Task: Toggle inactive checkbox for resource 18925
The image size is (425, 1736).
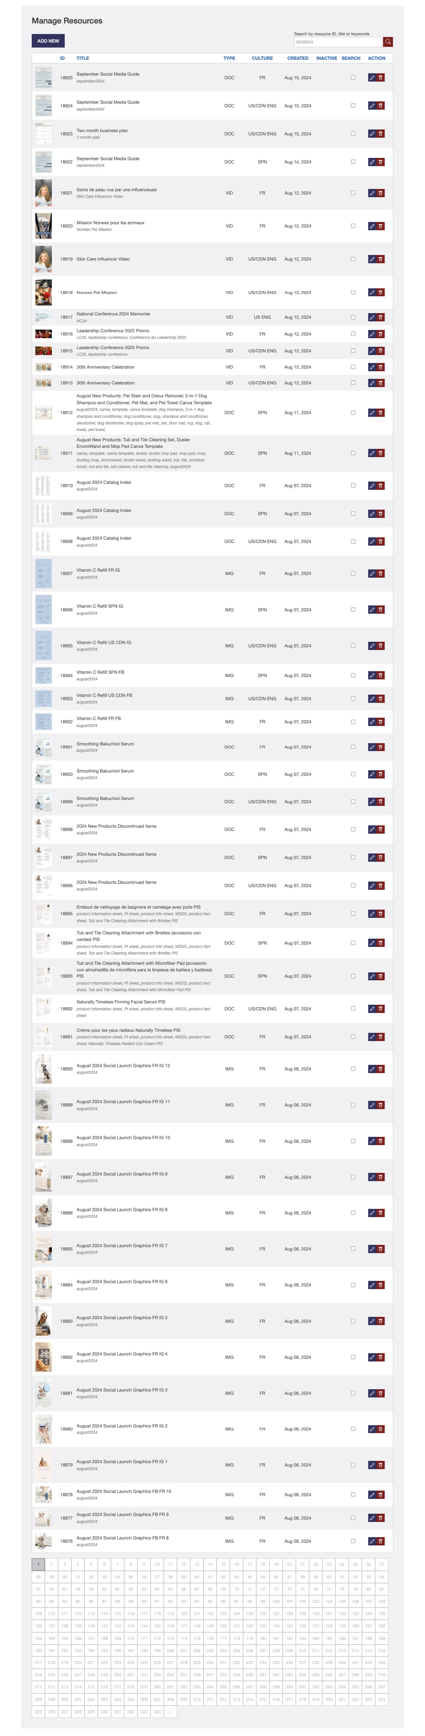Action: (353, 78)
